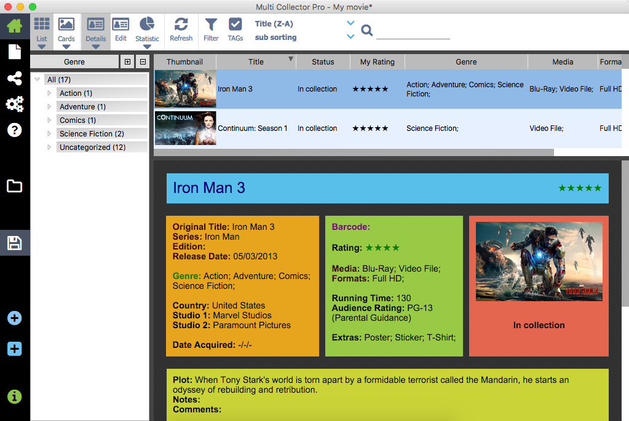Open the home screen icon
Screen dimensions: 629x421
(14, 26)
